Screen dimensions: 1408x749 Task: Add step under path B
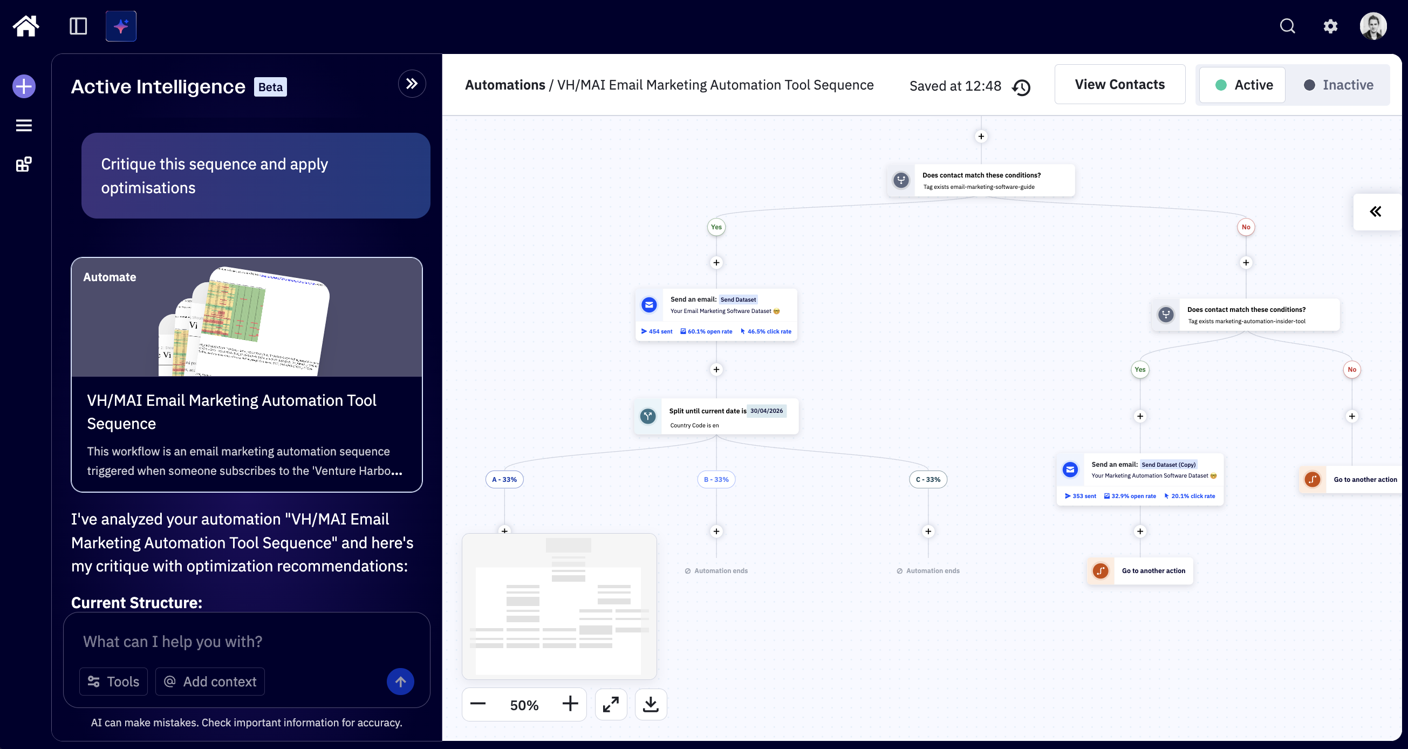[716, 532]
